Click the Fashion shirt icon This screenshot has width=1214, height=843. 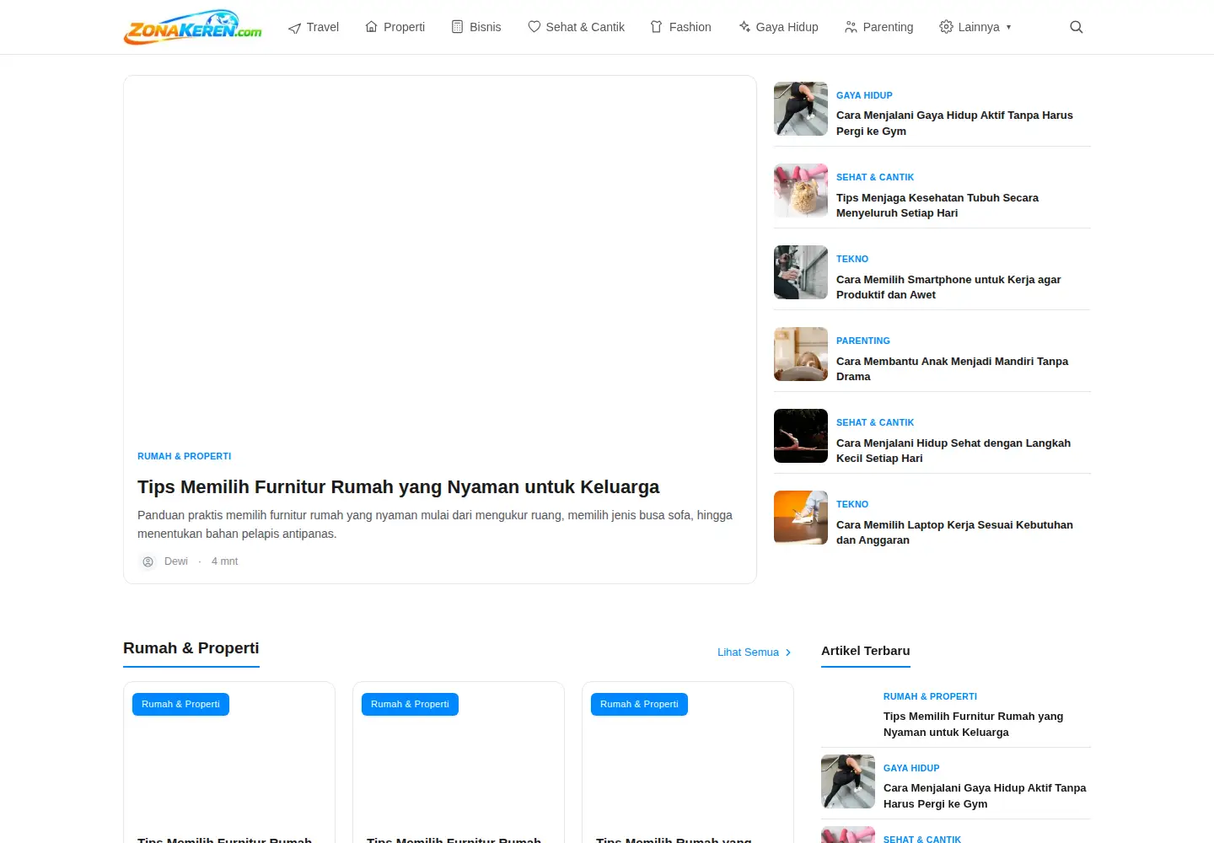(x=657, y=27)
